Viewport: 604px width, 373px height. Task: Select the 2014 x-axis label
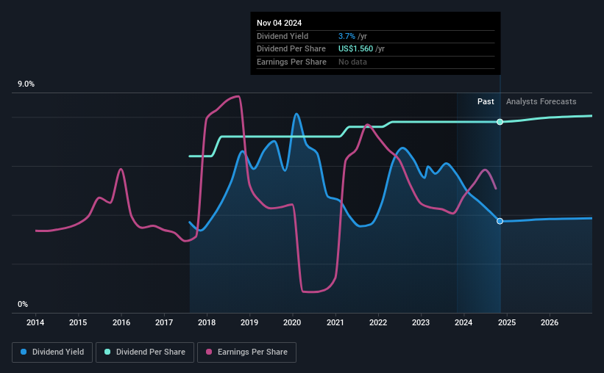point(35,322)
